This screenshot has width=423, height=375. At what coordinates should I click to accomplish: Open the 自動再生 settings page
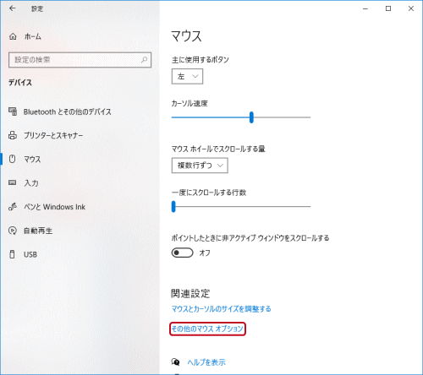(38, 231)
